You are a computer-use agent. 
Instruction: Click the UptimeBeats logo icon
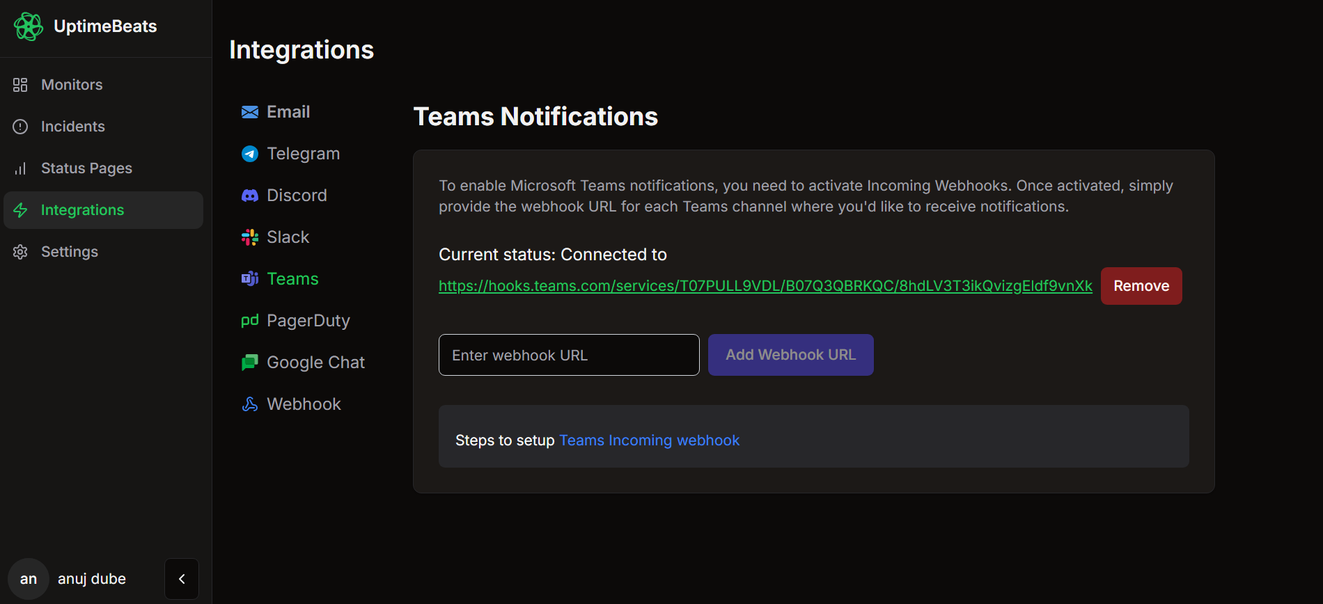coord(29,26)
